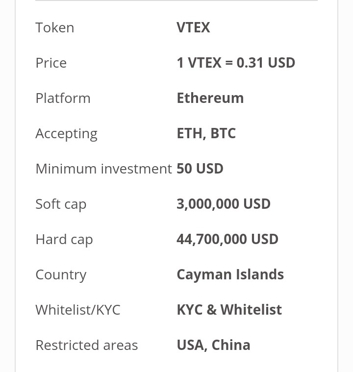This screenshot has height=372, width=353.
Task: Select the 3,000,000 USD soft cap value
Action: pyautogui.click(x=223, y=204)
